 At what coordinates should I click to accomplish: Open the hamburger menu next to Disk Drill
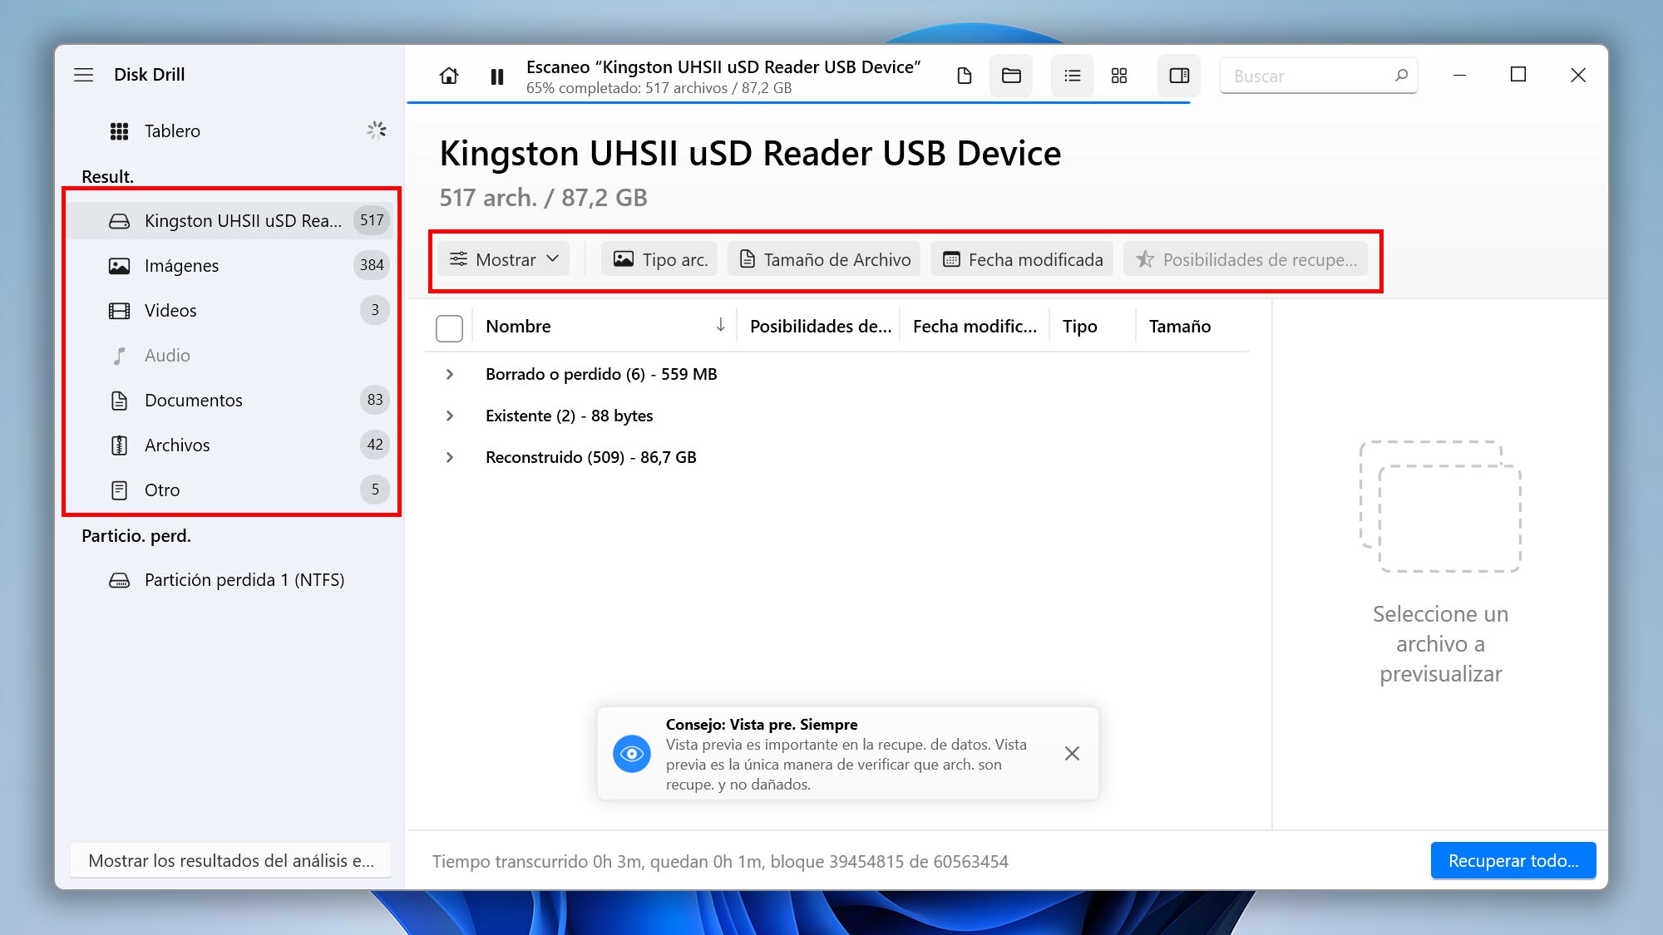click(x=84, y=75)
